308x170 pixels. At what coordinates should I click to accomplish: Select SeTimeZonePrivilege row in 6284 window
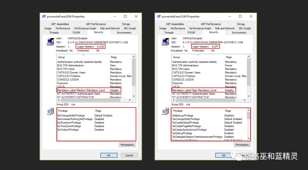[96, 126]
